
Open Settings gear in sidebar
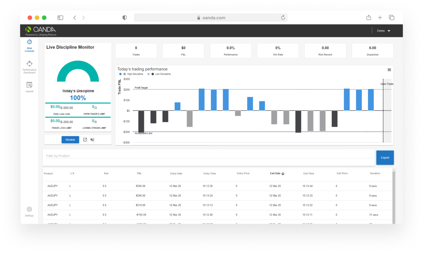coord(29,210)
